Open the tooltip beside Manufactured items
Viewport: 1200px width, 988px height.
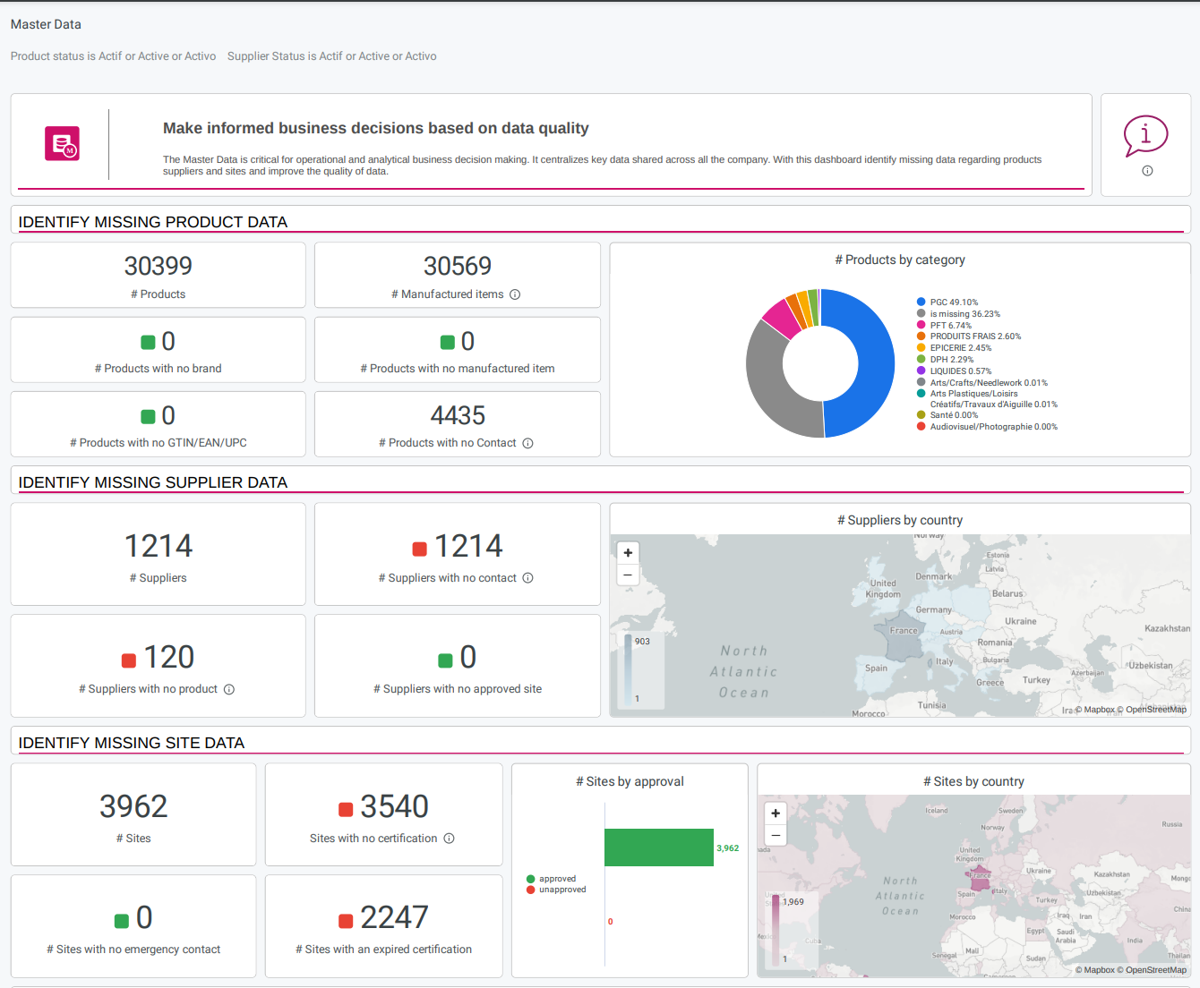tap(515, 294)
